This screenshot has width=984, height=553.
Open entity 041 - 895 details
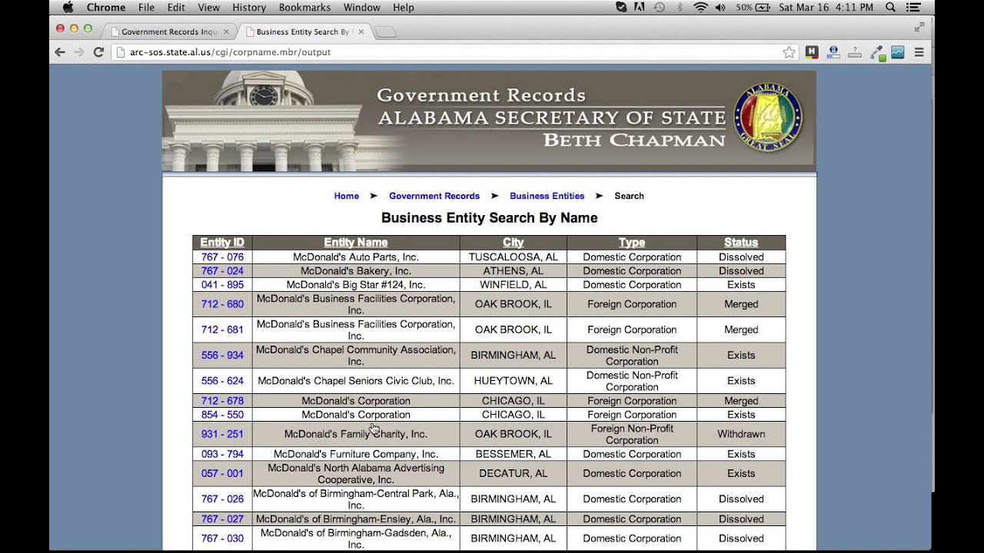click(x=222, y=285)
